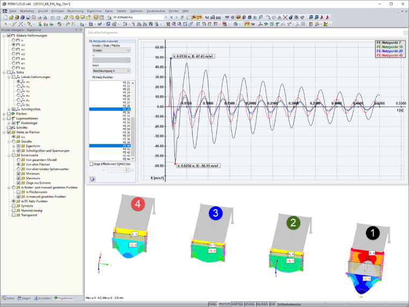Click the new node icon in second toolbar

5,24
